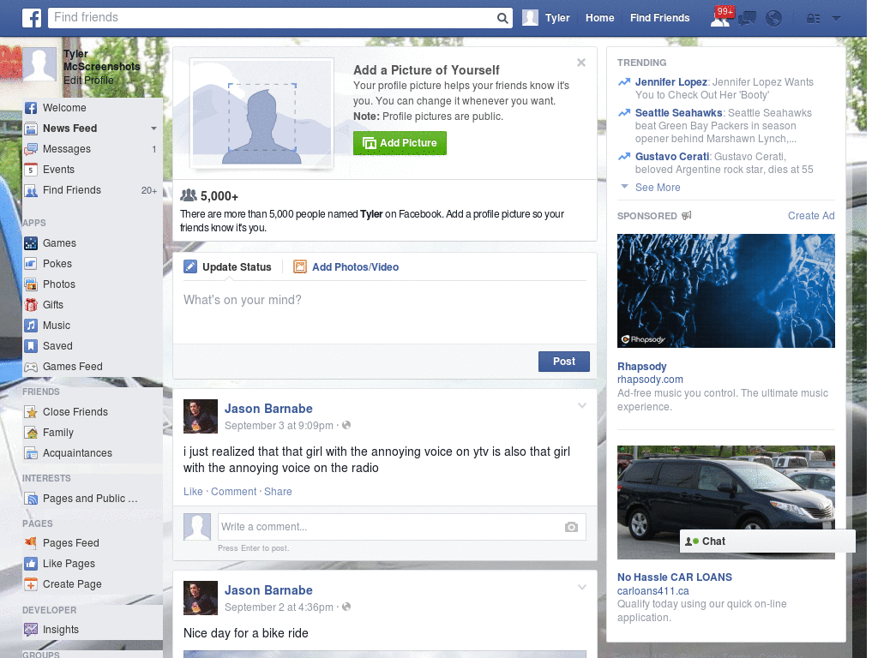Open the messages icon in top bar

pyautogui.click(x=747, y=19)
